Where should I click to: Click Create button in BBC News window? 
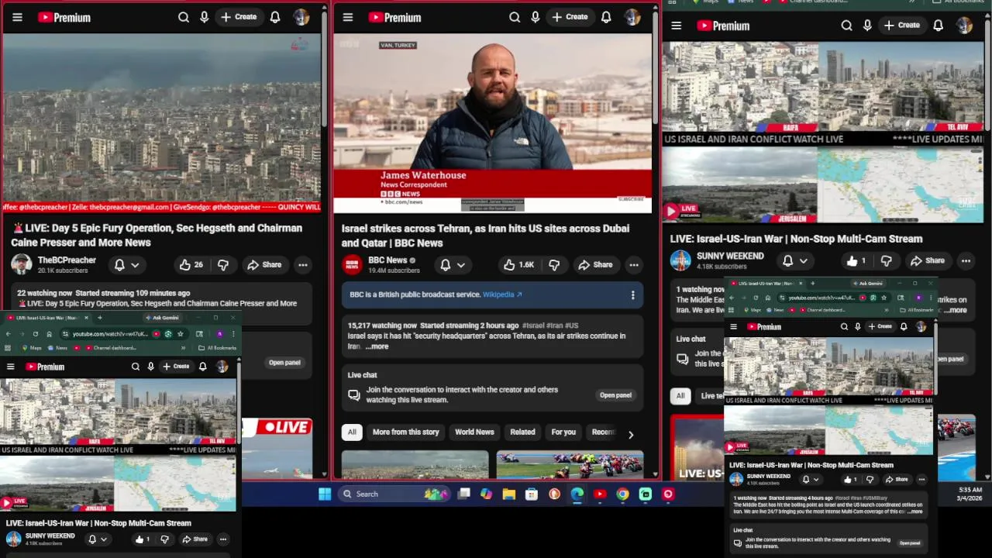569,17
